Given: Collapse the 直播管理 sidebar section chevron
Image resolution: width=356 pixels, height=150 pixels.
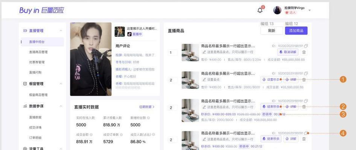Looking at the screenshot, I should pos(61,30).
